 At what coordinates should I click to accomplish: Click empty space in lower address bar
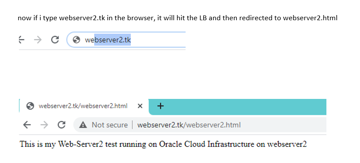click(x=283, y=125)
